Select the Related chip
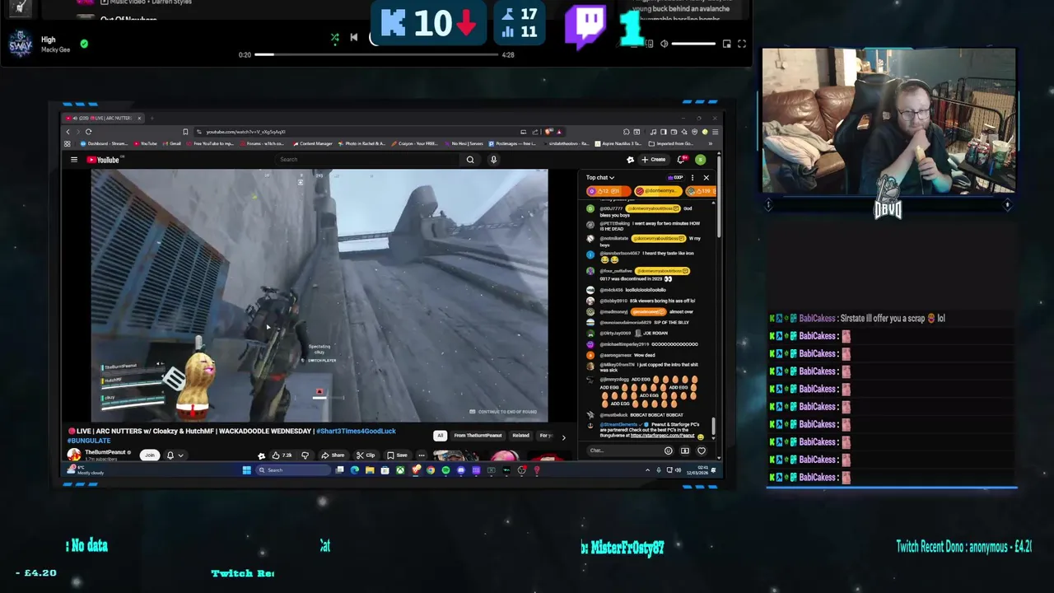The width and height of the screenshot is (1054, 593). click(x=521, y=436)
